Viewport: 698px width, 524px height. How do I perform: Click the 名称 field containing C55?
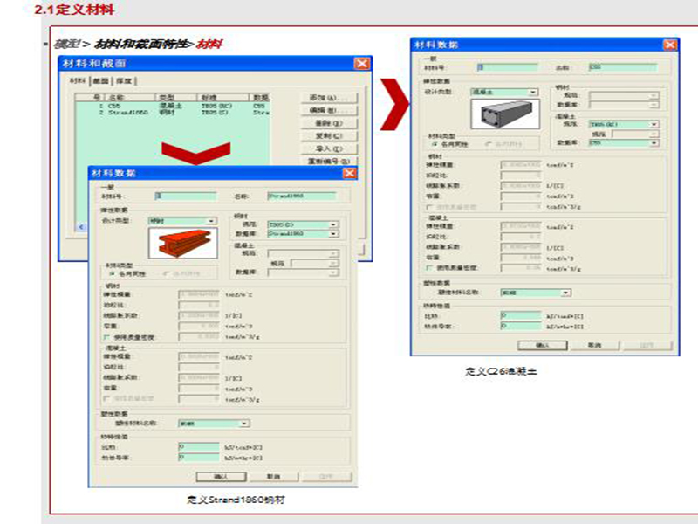pyautogui.click(x=620, y=67)
